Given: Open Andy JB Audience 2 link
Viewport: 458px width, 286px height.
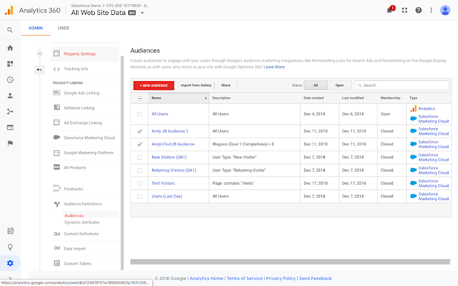Looking at the screenshot, I should 170,131.
